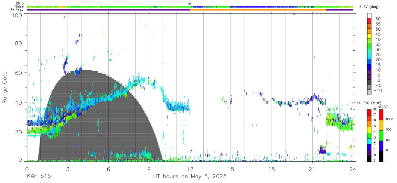The width and height of the screenshot is (397, 183).
Task: Click the blue segment of the NOISE colorbar
Action: tap(381, 146)
